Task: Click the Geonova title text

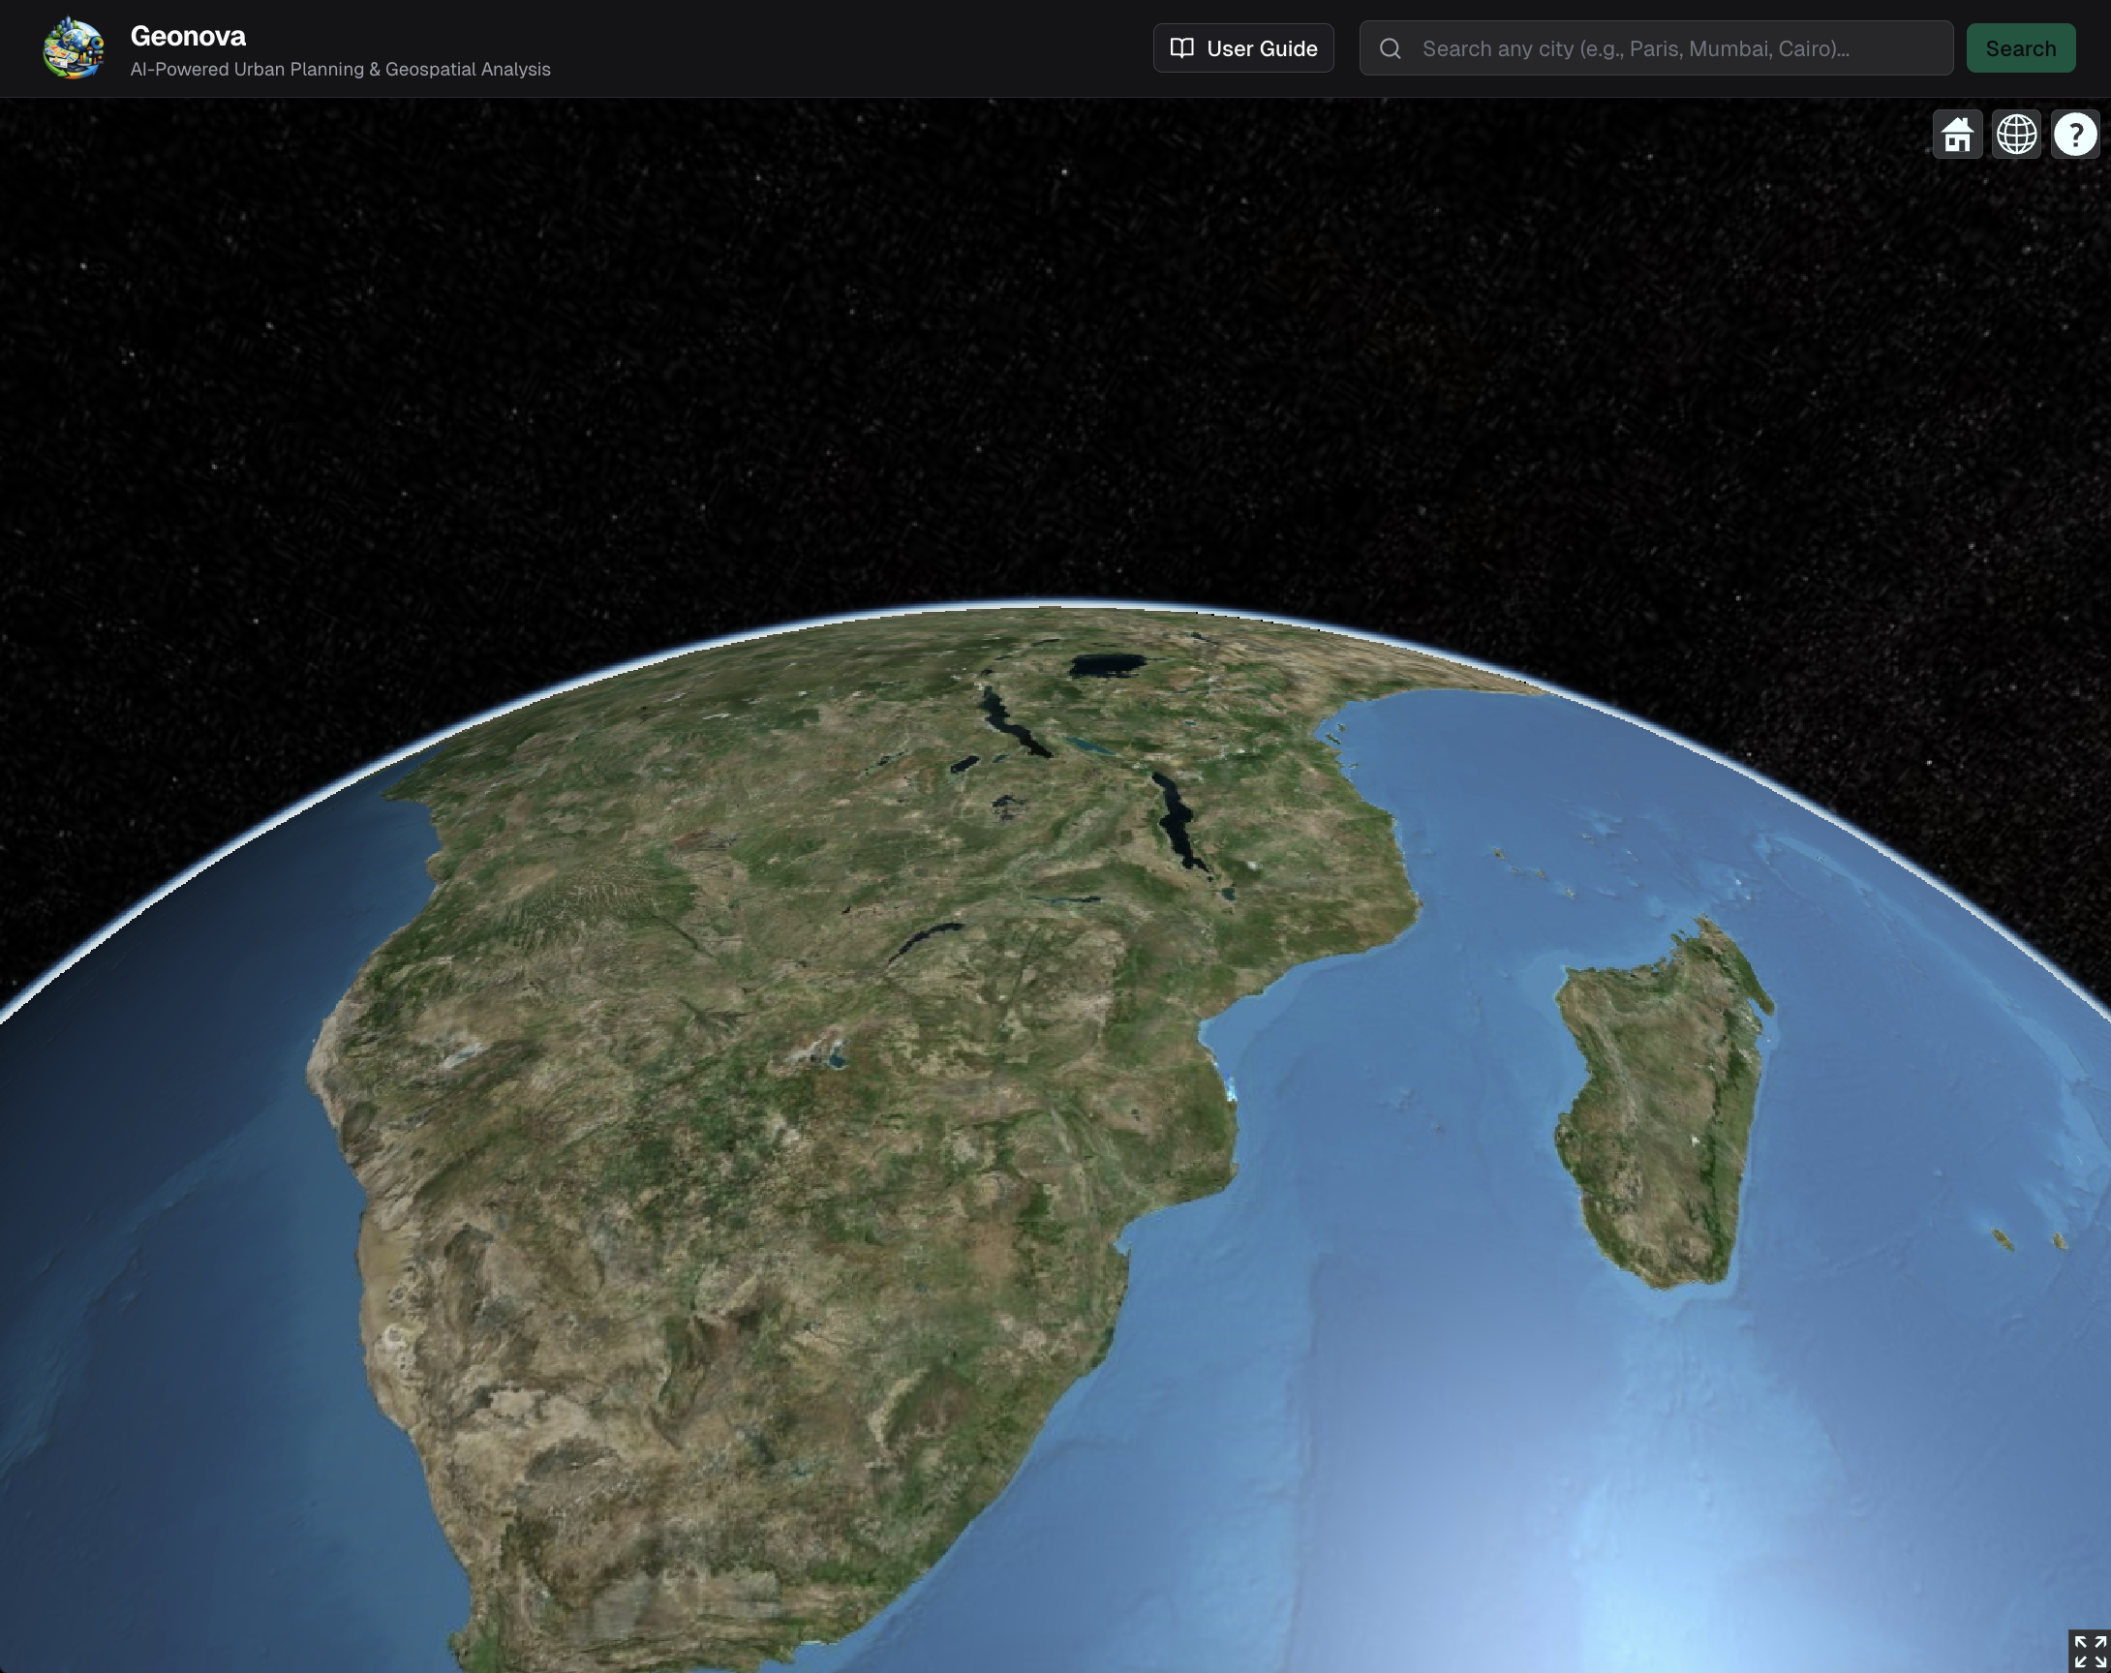Action: 189,36
